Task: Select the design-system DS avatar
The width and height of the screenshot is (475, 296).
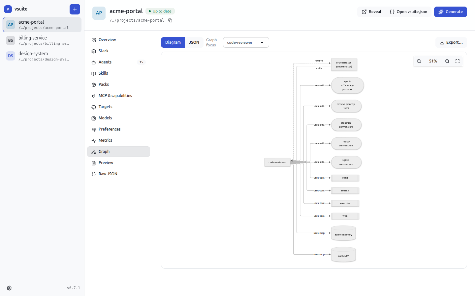Action: 11,56
